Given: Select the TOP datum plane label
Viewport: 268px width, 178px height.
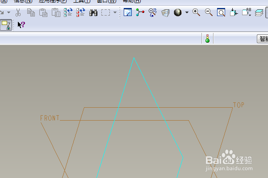Looking at the screenshot, I should tap(239, 105).
